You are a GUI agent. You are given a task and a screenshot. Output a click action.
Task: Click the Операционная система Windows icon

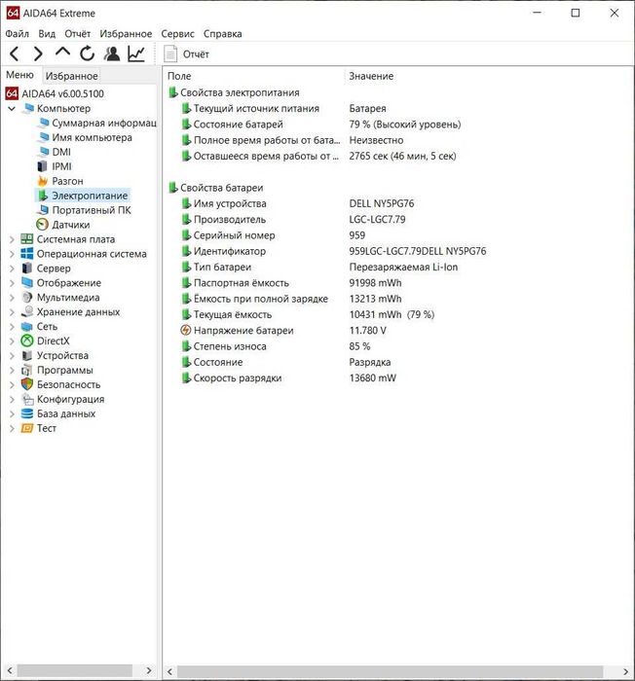[x=27, y=254]
